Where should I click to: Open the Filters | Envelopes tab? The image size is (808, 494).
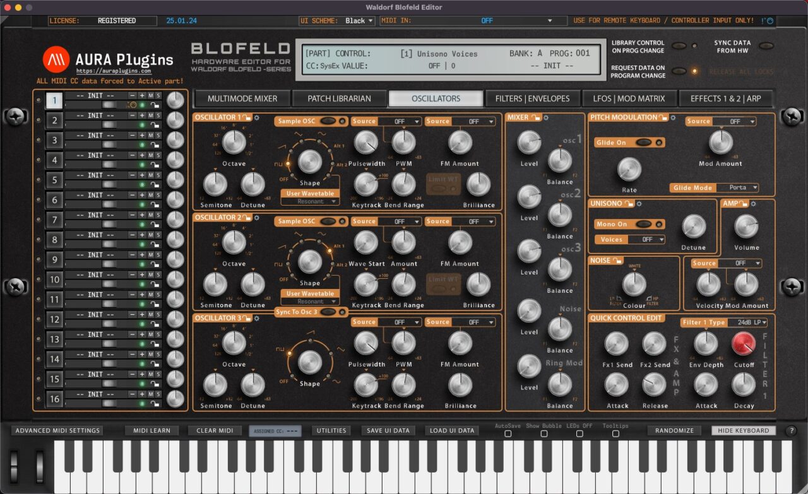point(532,98)
